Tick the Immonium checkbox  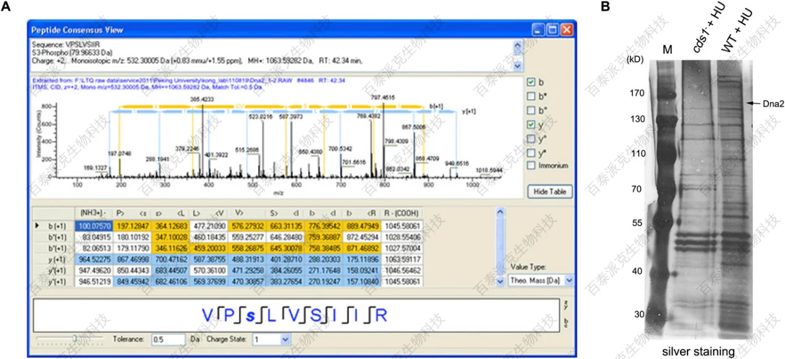pos(530,166)
